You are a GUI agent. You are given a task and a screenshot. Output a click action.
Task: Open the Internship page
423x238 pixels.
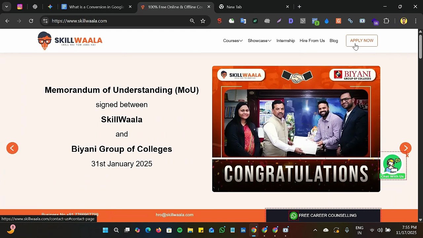(x=286, y=41)
